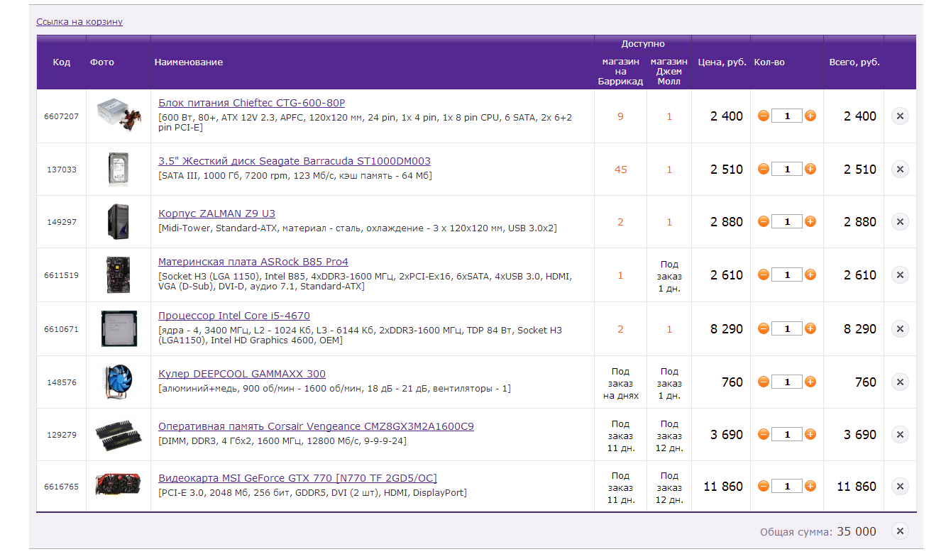Image resolution: width=946 pixels, height=554 pixels.
Task: Remove DEEPCOOL GAMMAXX 300 cooler from cart
Action: click(x=900, y=382)
